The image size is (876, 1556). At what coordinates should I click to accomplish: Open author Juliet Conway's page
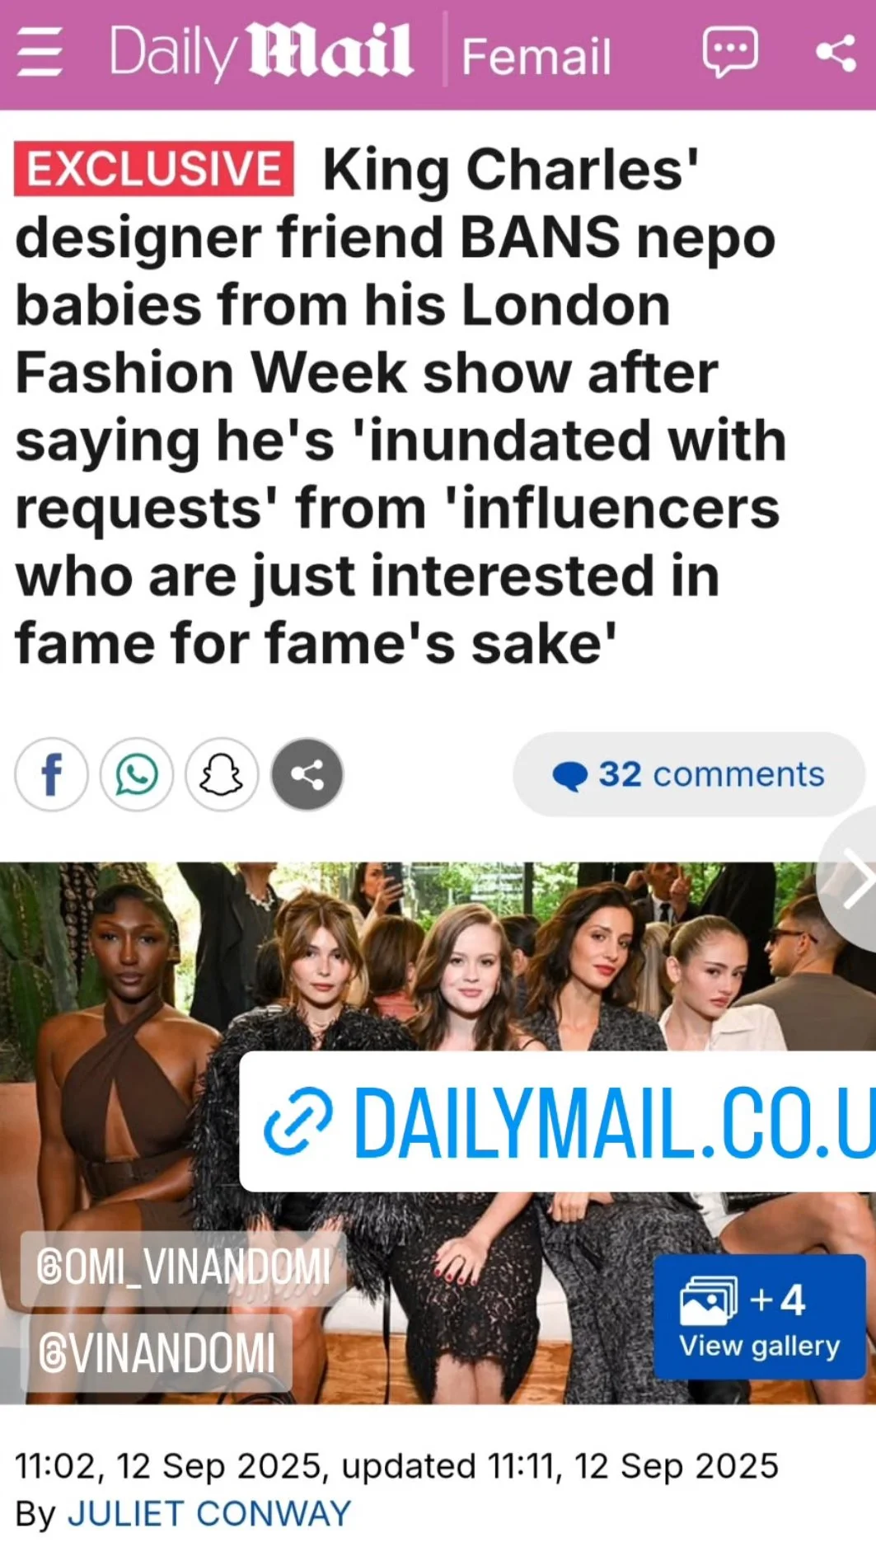pos(209,1514)
